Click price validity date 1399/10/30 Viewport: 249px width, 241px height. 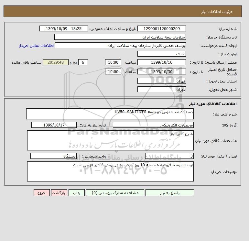(161, 71)
